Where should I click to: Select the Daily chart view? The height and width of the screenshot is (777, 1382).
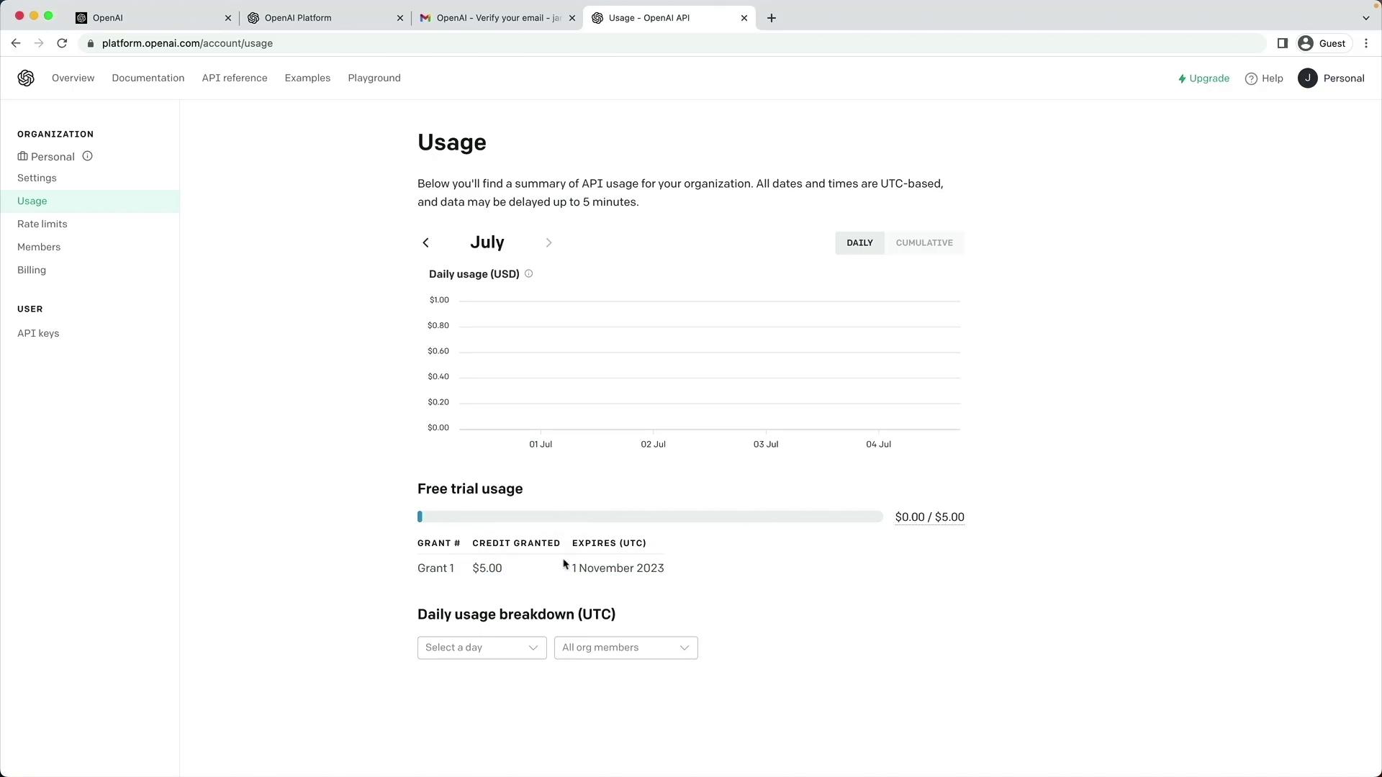coord(859,243)
